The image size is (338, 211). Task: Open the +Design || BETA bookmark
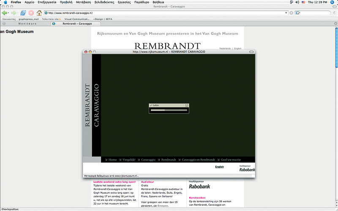pyautogui.click(x=103, y=19)
